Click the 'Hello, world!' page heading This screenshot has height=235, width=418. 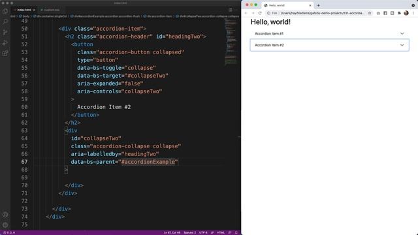tap(270, 22)
